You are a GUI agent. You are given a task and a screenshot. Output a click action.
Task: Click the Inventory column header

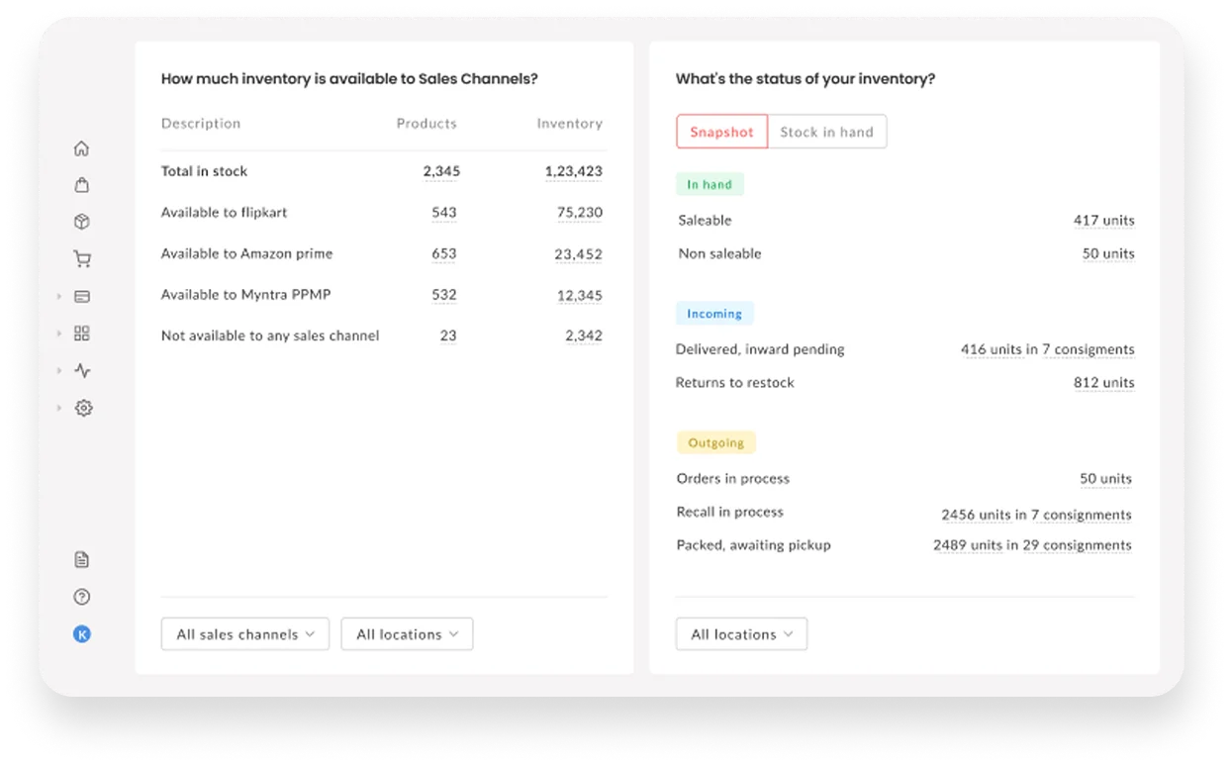(x=569, y=124)
